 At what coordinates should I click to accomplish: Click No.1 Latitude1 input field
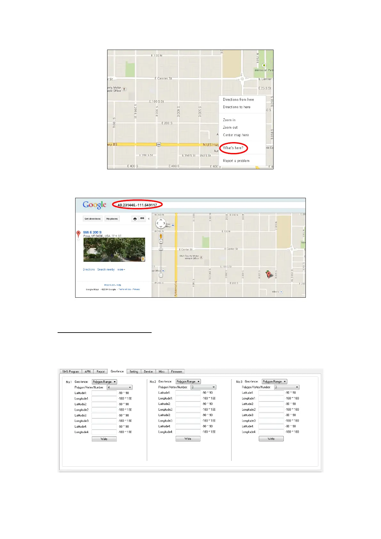pyautogui.click(x=104, y=393)
